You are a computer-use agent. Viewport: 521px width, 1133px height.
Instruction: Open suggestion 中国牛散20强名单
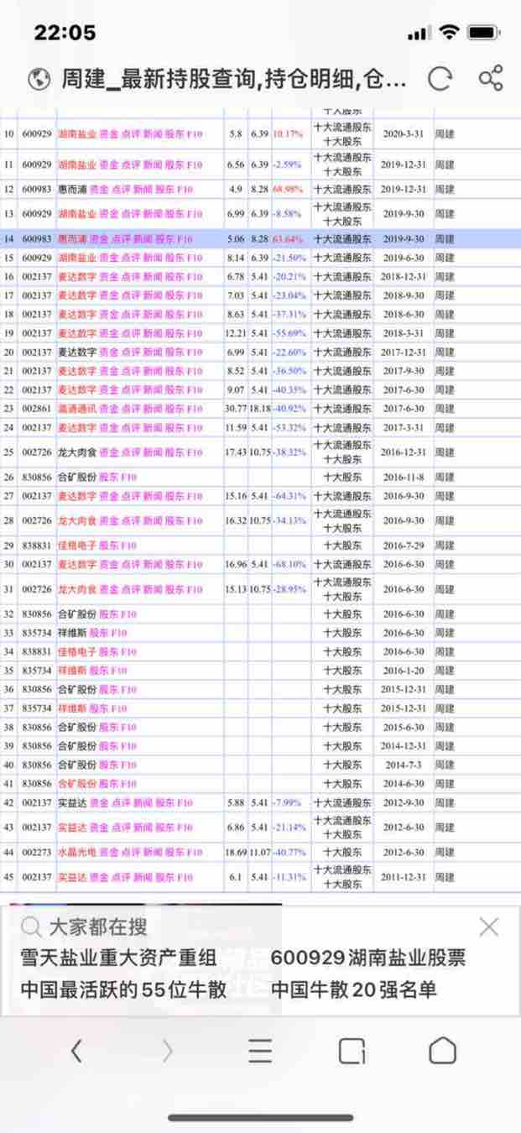coord(353,989)
